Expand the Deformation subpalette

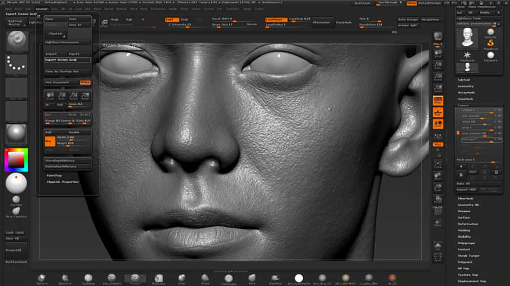pos(468,224)
